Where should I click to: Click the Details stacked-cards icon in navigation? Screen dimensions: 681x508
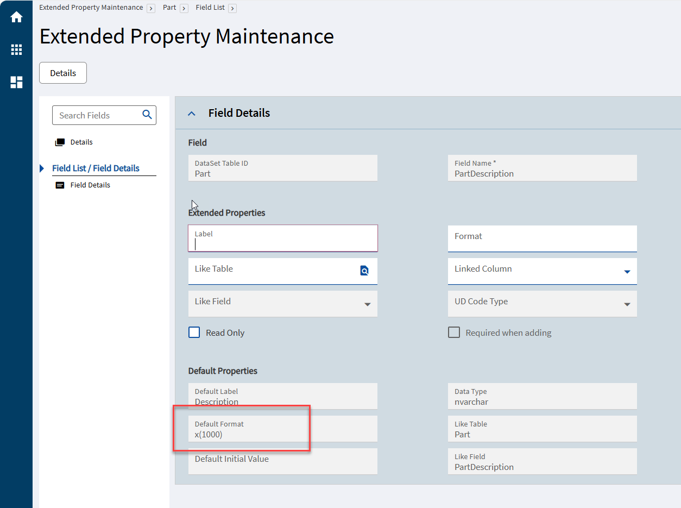tap(60, 142)
